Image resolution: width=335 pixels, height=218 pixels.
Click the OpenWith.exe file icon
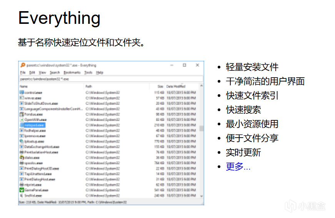pos(22,120)
